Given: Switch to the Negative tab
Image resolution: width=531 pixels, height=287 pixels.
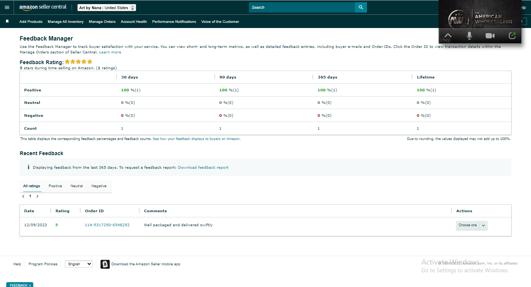Looking at the screenshot, I should pyautogui.click(x=99, y=186).
